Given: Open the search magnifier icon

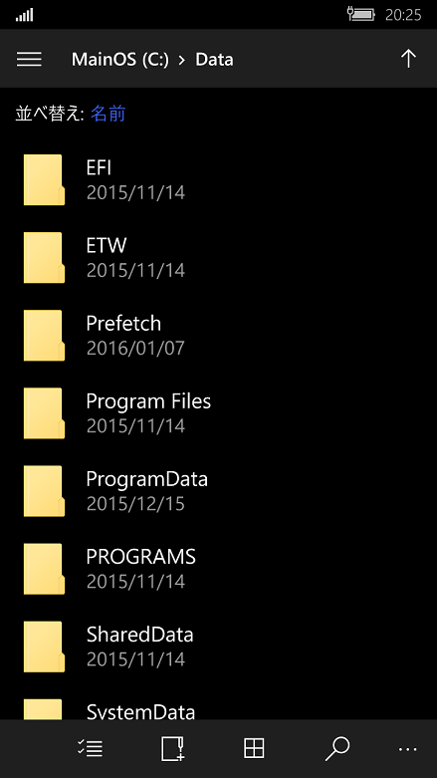Looking at the screenshot, I should pos(337,748).
